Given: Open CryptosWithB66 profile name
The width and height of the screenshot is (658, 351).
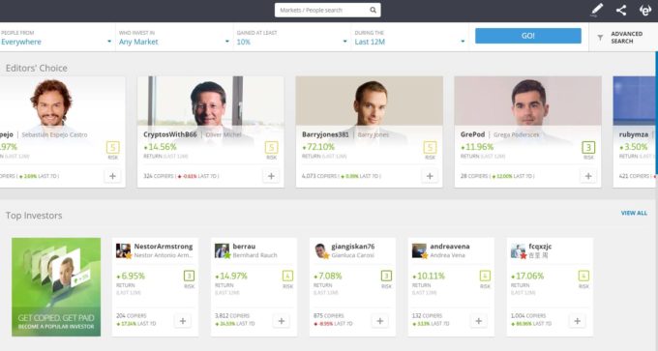Looking at the screenshot, I should coord(170,134).
